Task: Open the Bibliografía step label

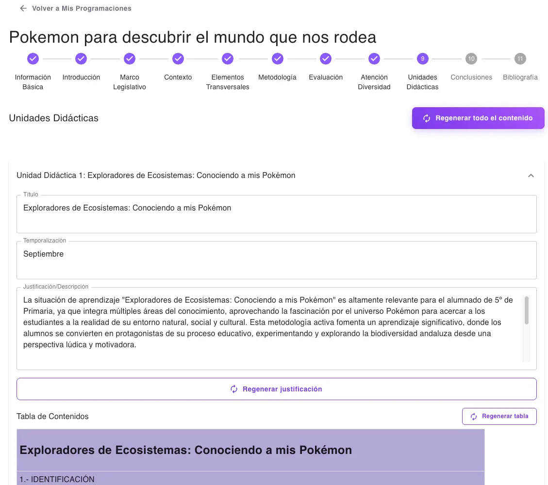Action: (520, 77)
